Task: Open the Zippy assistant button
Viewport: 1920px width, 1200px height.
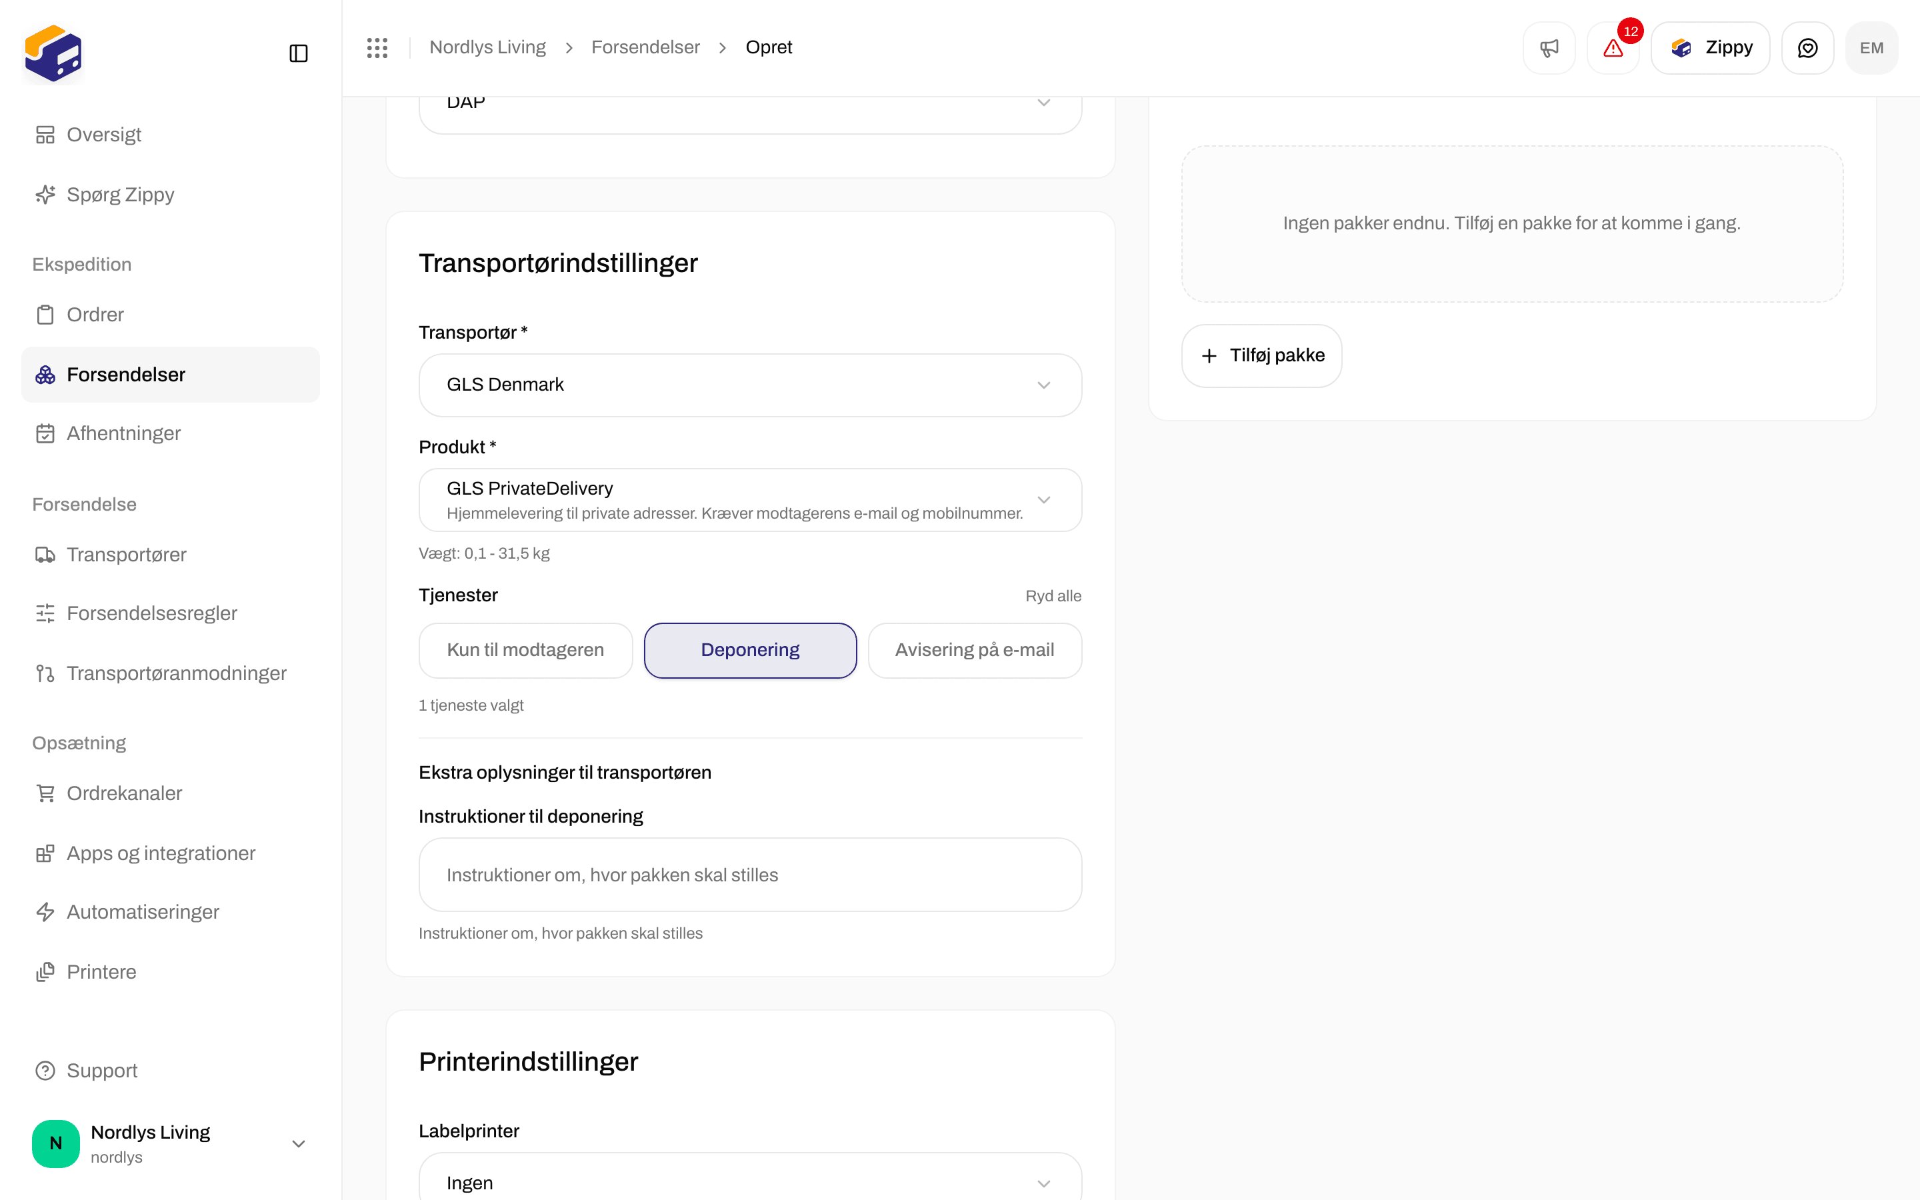Action: (x=1710, y=47)
